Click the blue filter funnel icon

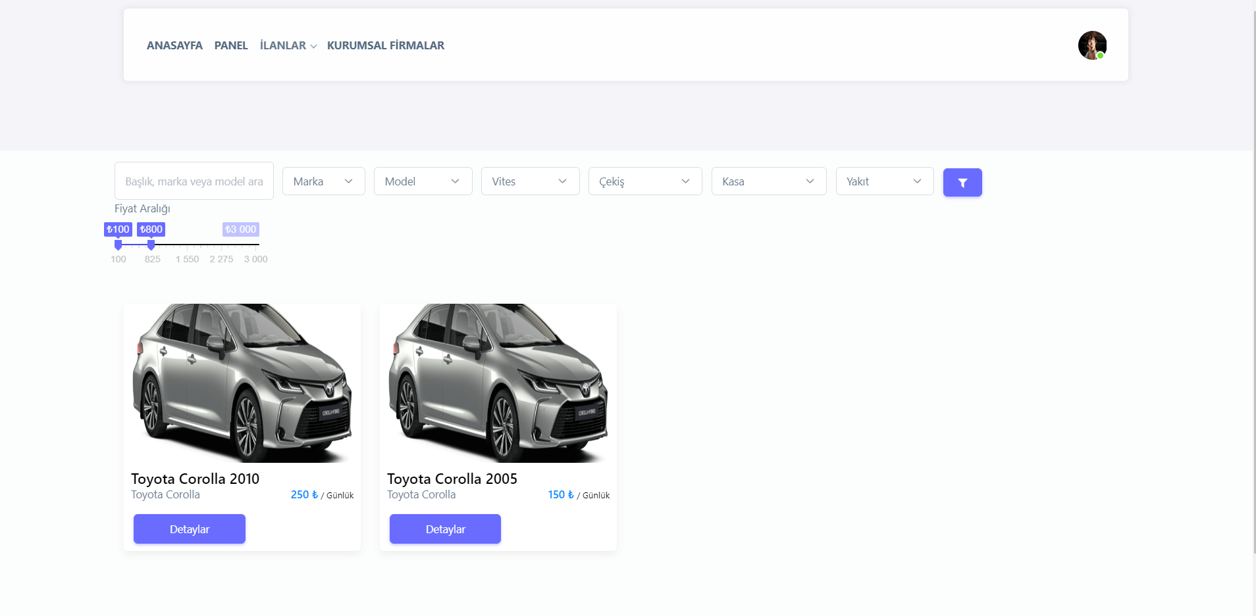[962, 182]
